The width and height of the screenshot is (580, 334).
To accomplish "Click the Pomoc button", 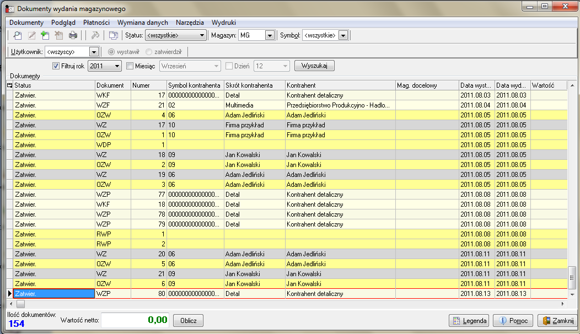I will point(513,321).
